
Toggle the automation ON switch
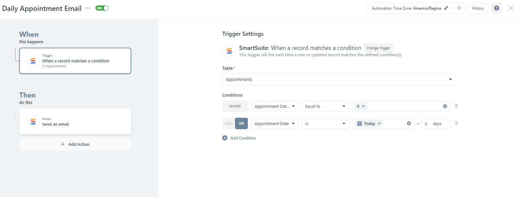[102, 8]
